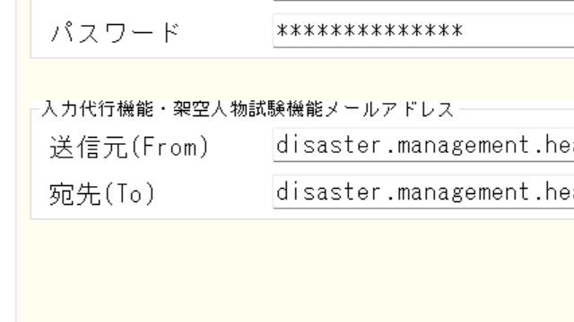574x322 pixels.
Task: Click the パスワード input field
Action: 423,31
